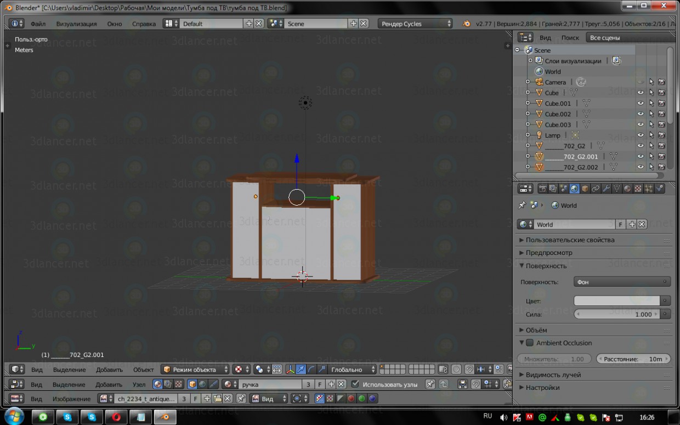Viewport: 680px width, 425px height.
Task: Open the Texture checker tab icon
Action: [638, 189]
